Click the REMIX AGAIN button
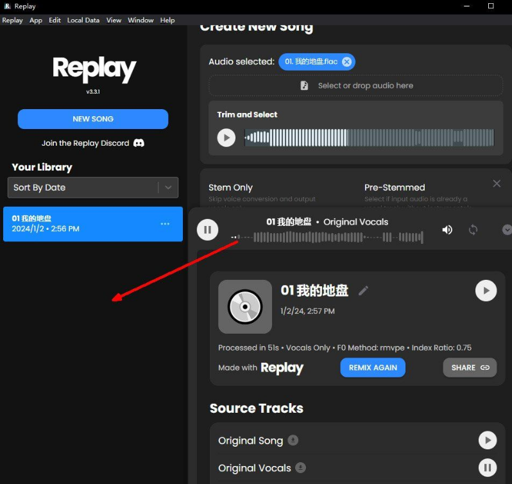 pos(373,367)
